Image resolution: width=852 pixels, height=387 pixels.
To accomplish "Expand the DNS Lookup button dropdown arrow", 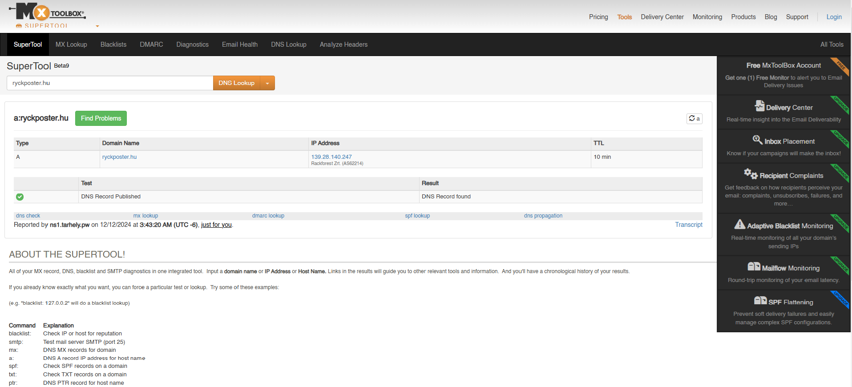I will 267,83.
